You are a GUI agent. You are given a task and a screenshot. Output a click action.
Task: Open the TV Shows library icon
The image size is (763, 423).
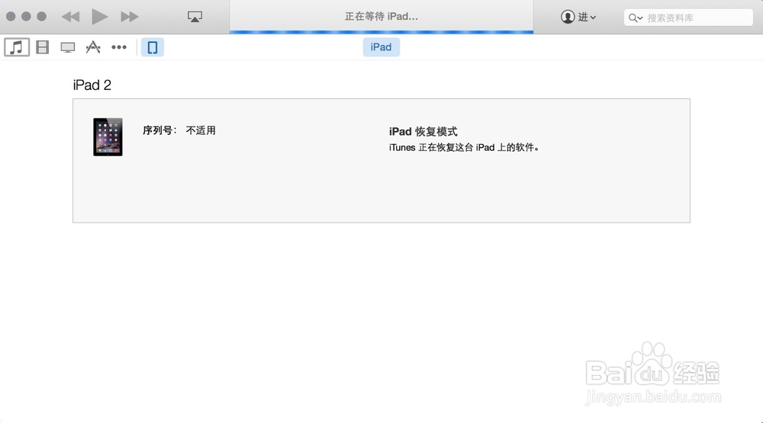coord(68,47)
